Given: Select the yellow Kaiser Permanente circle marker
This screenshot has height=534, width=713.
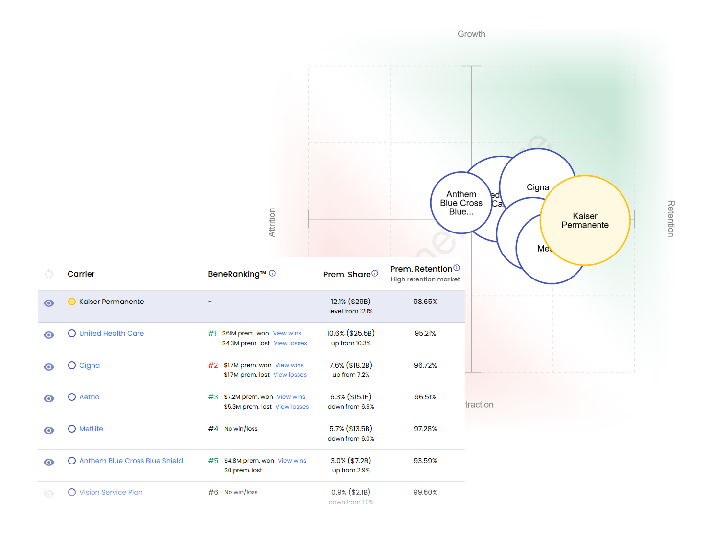Looking at the screenshot, I should [x=72, y=302].
